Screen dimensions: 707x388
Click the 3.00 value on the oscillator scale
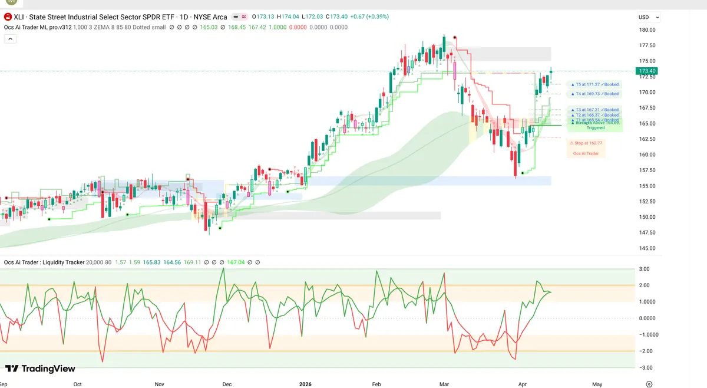(x=644, y=269)
